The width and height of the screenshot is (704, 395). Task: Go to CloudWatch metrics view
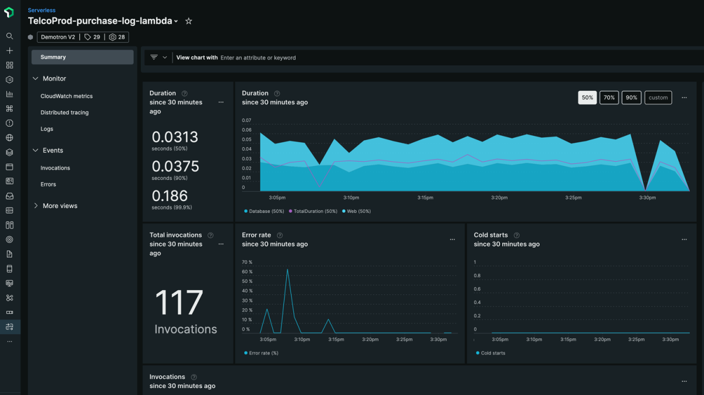point(66,96)
